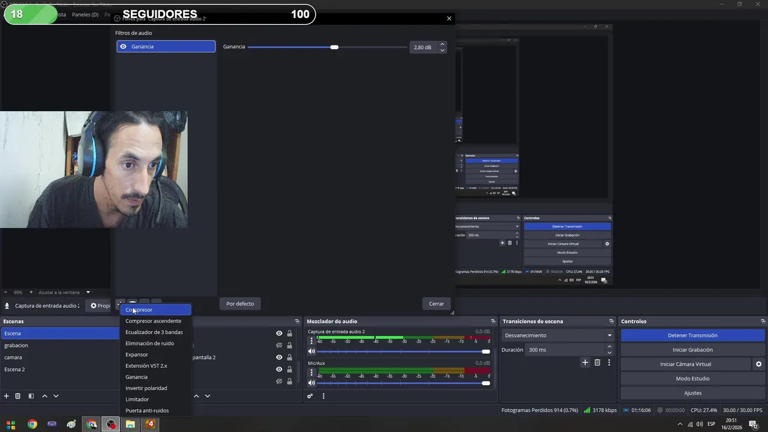Screen dimensions: 768x432
Task: Click the 2,80 dB gain value field
Action: click(x=424, y=47)
